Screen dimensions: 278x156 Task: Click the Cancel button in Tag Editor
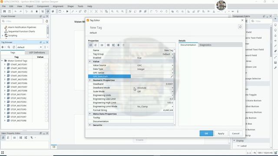click(x=235, y=133)
